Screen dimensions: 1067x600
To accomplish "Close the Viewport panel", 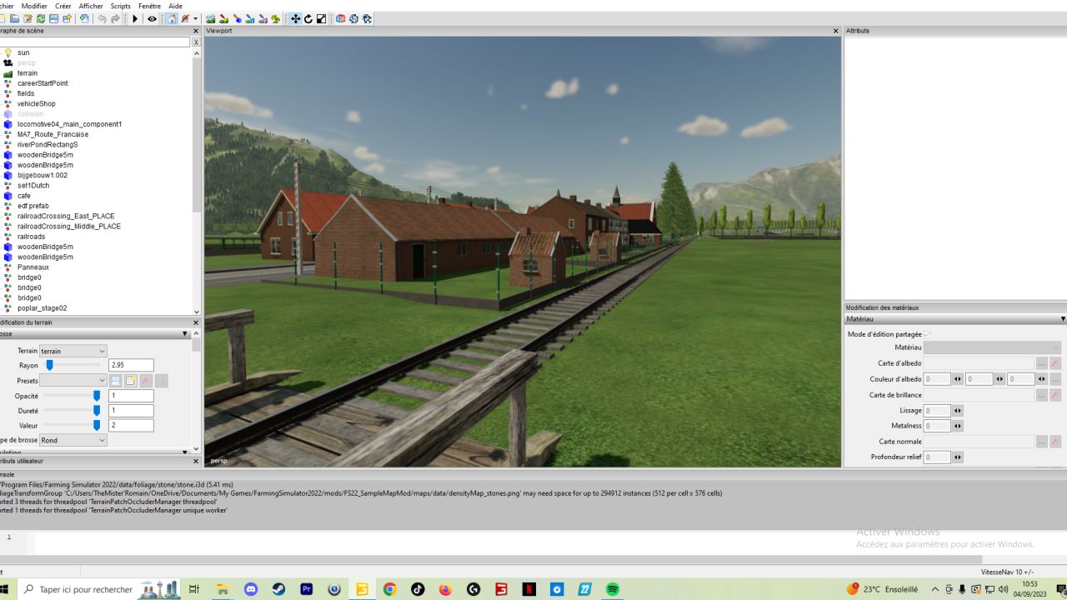I will point(836,31).
